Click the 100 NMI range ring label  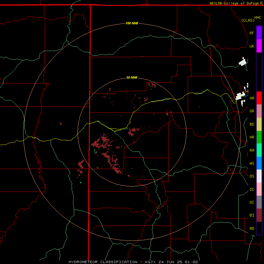click(132, 23)
